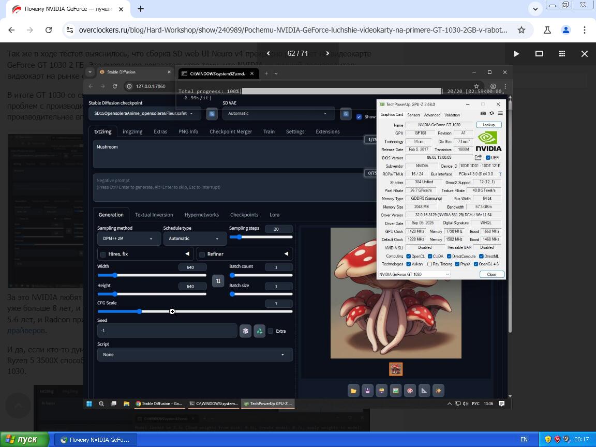596x447 pixels.
Task: Share the BIOS with the GPU-Z export icon
Action: click(478, 157)
